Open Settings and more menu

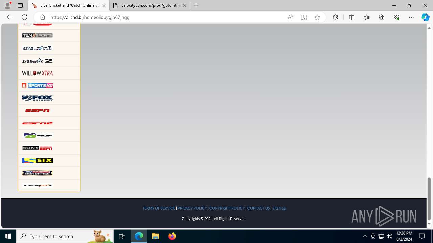[411, 17]
